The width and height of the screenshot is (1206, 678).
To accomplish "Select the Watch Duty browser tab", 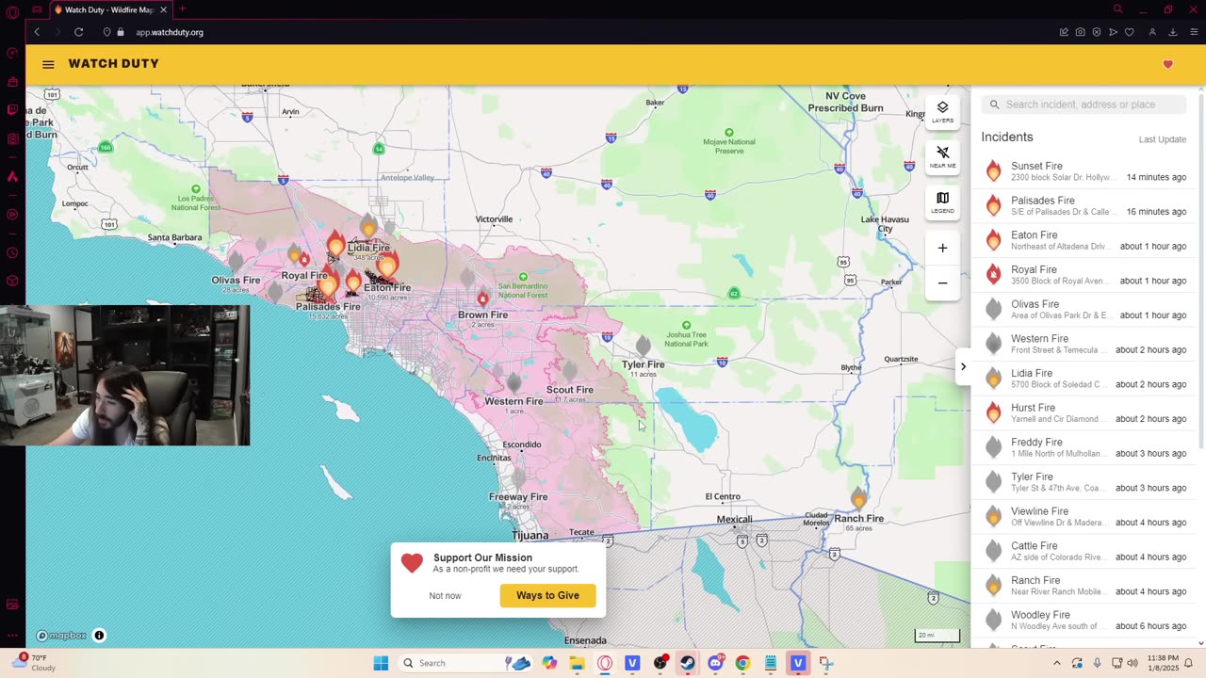I will click(109, 9).
